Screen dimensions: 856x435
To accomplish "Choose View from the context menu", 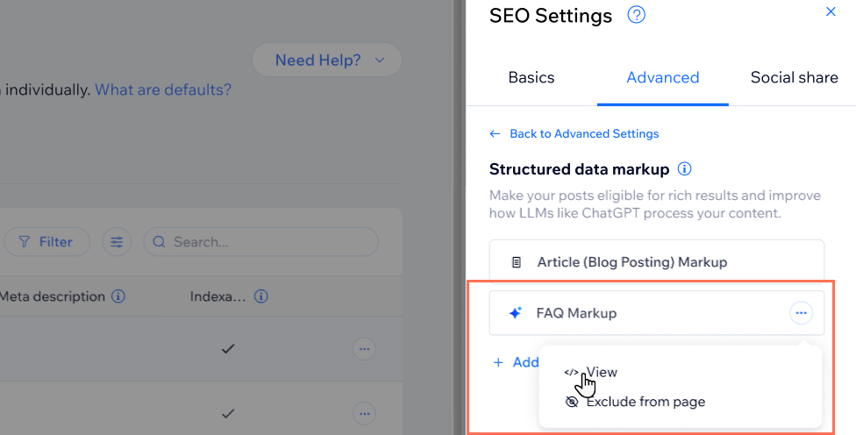I will coord(601,372).
